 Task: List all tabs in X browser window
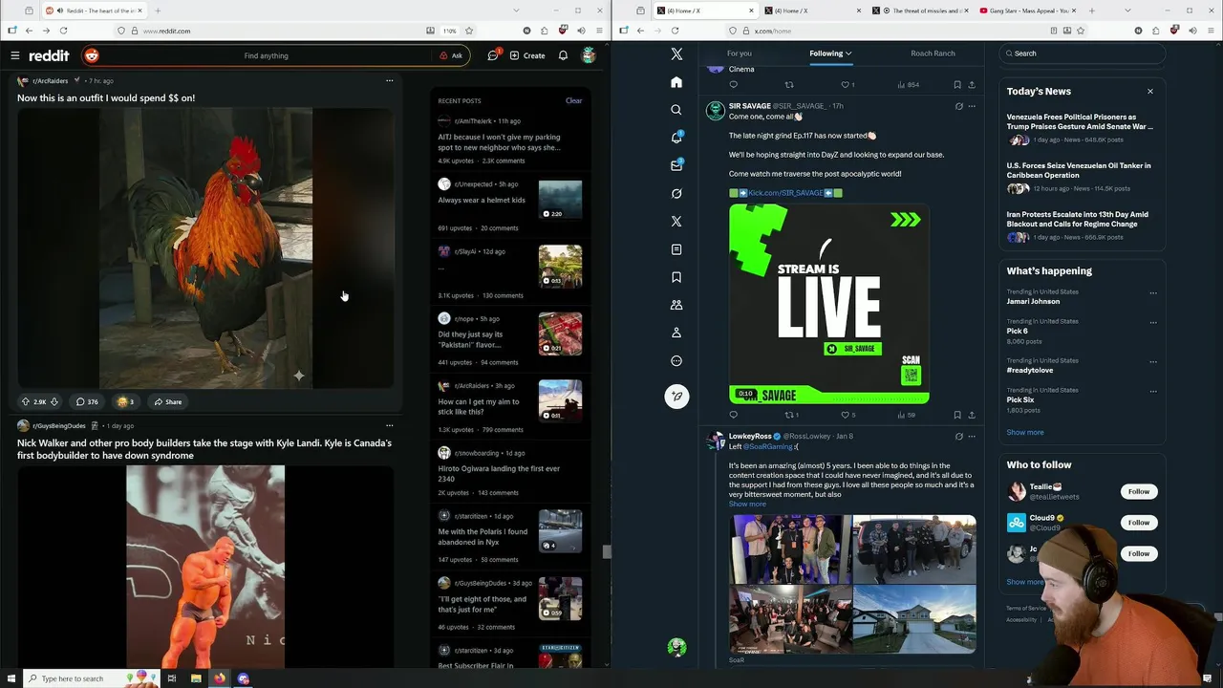[x=1126, y=11]
